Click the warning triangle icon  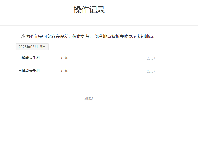pyautogui.click(x=23, y=36)
